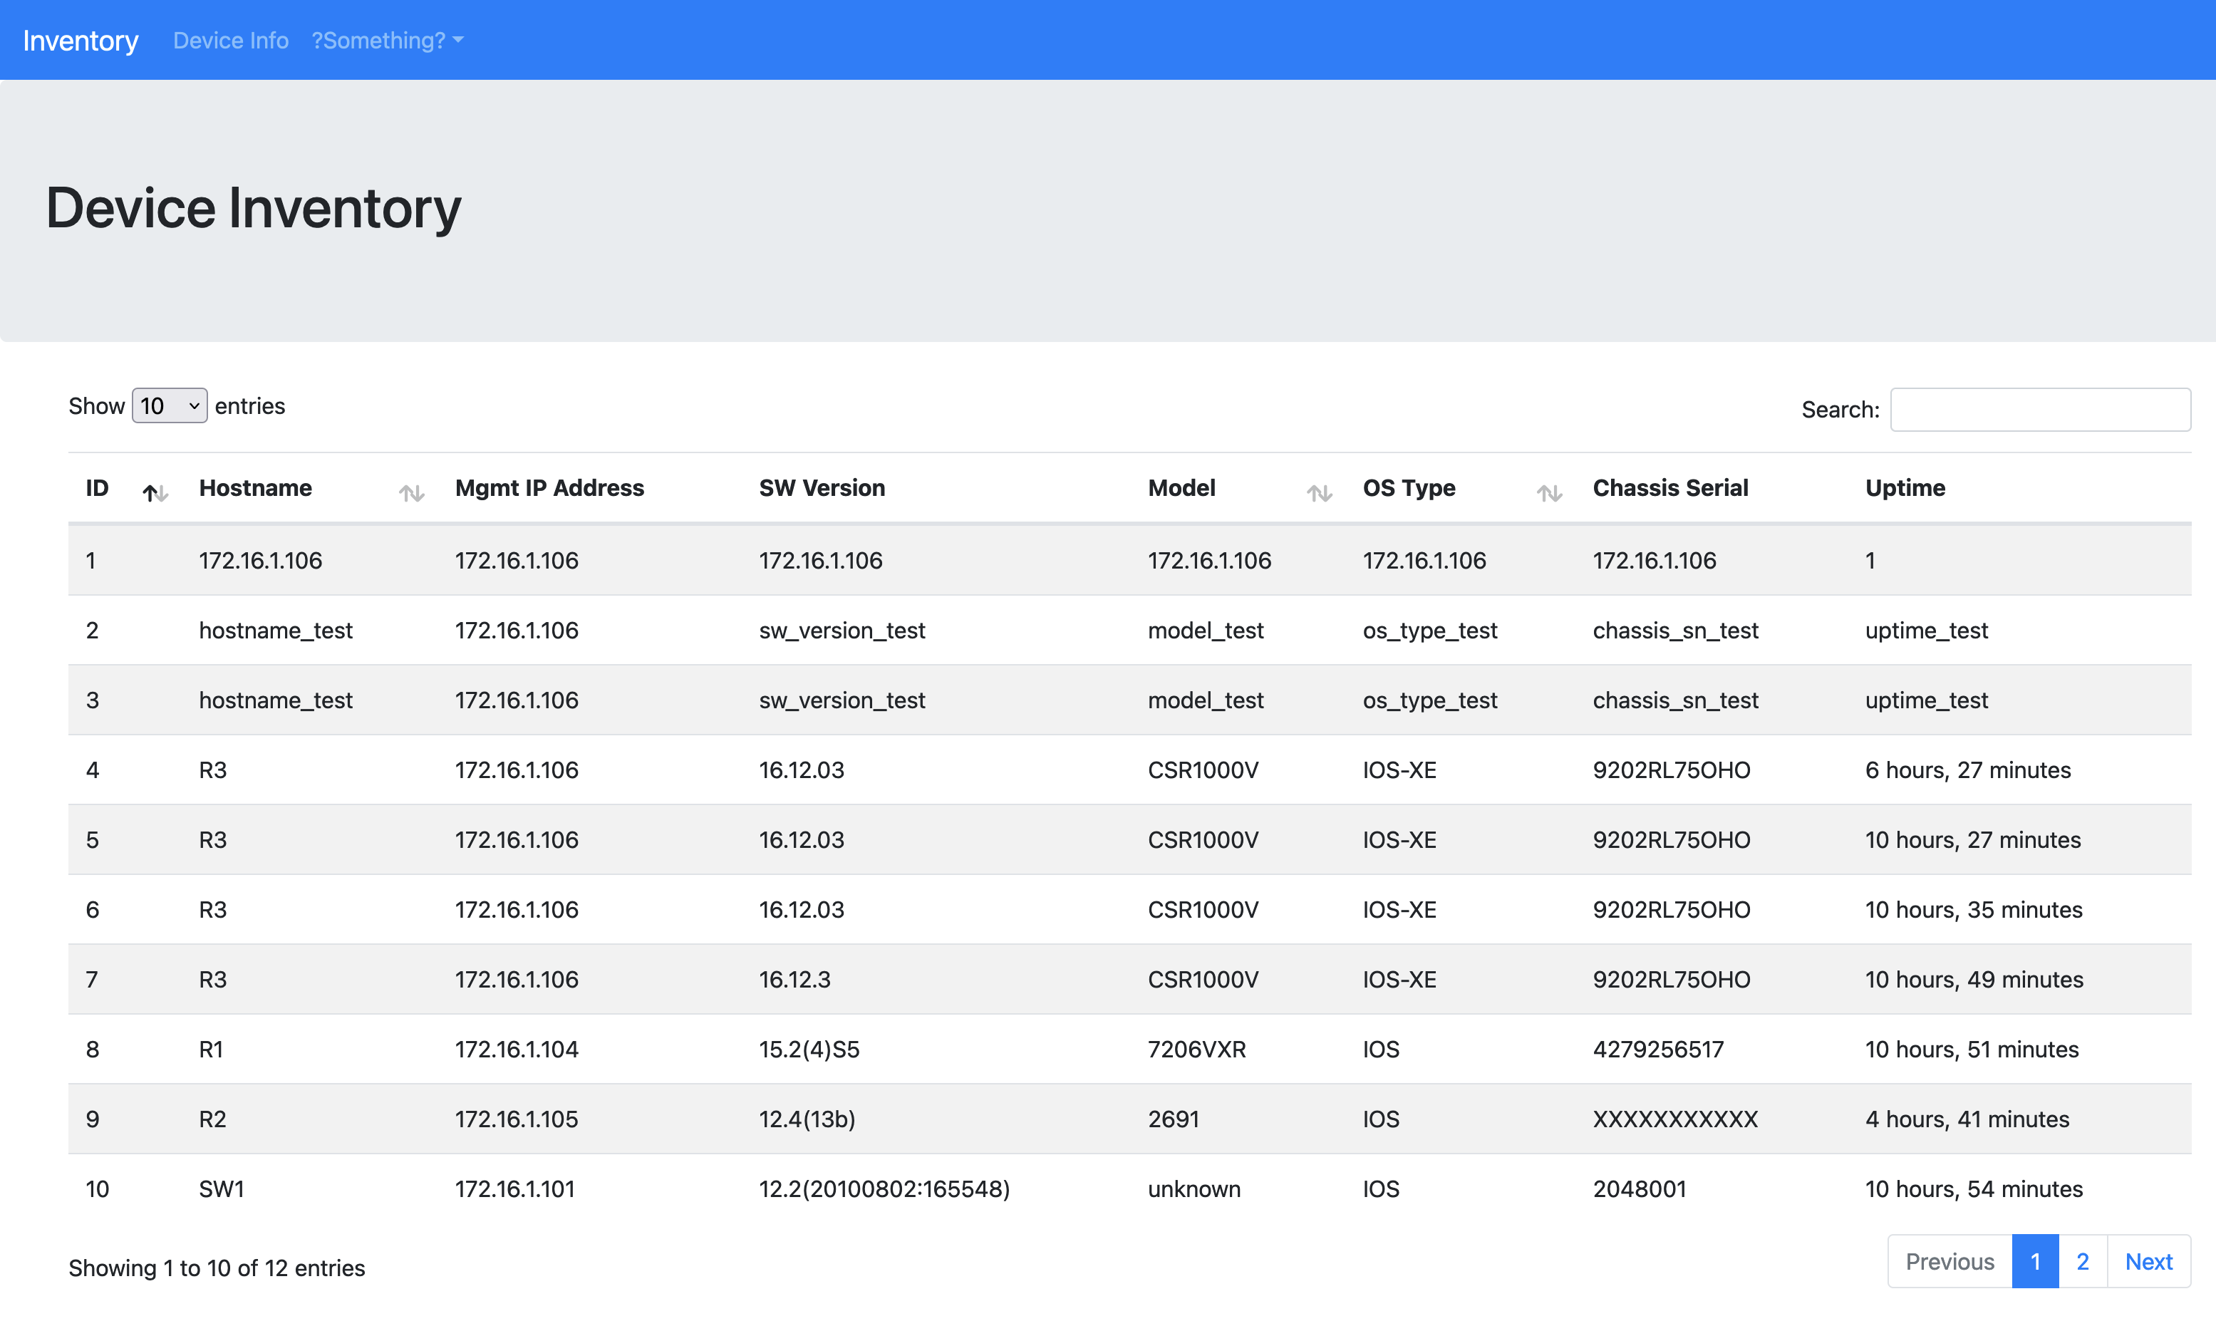Click the Model column sort arrows icon

click(x=1318, y=492)
